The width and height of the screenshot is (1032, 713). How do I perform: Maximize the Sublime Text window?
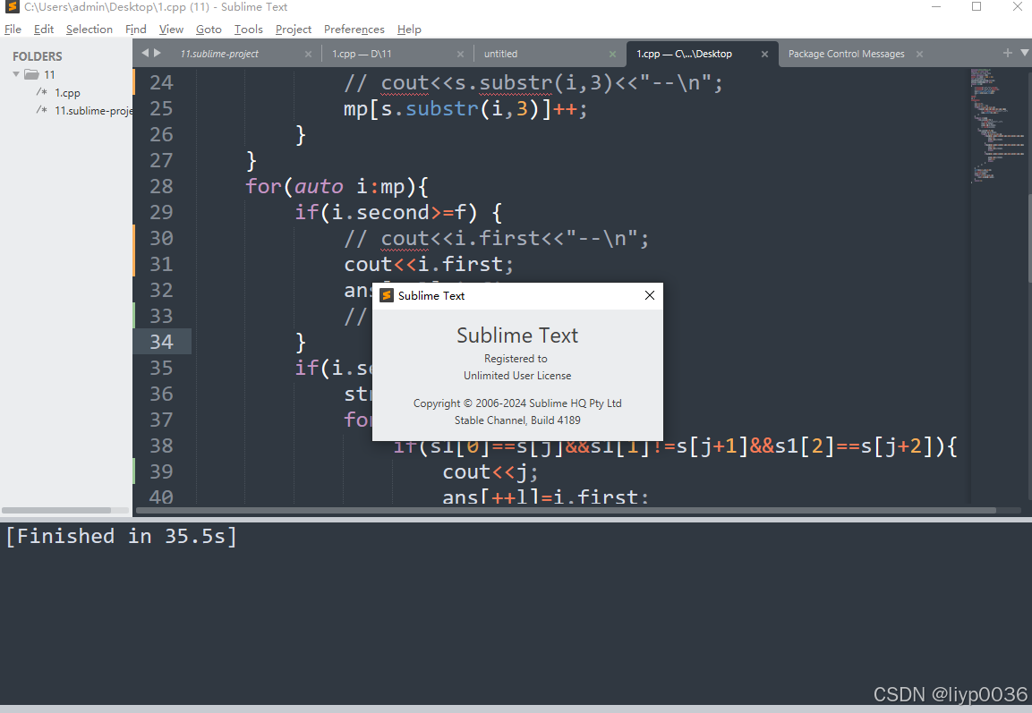click(977, 6)
